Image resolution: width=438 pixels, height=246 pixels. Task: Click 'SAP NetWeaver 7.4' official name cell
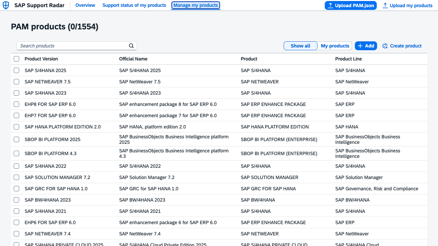tap(140, 234)
